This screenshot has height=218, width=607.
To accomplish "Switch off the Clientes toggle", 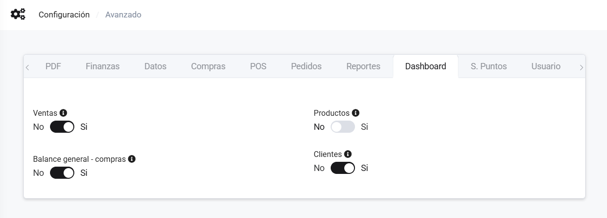I will (343, 168).
